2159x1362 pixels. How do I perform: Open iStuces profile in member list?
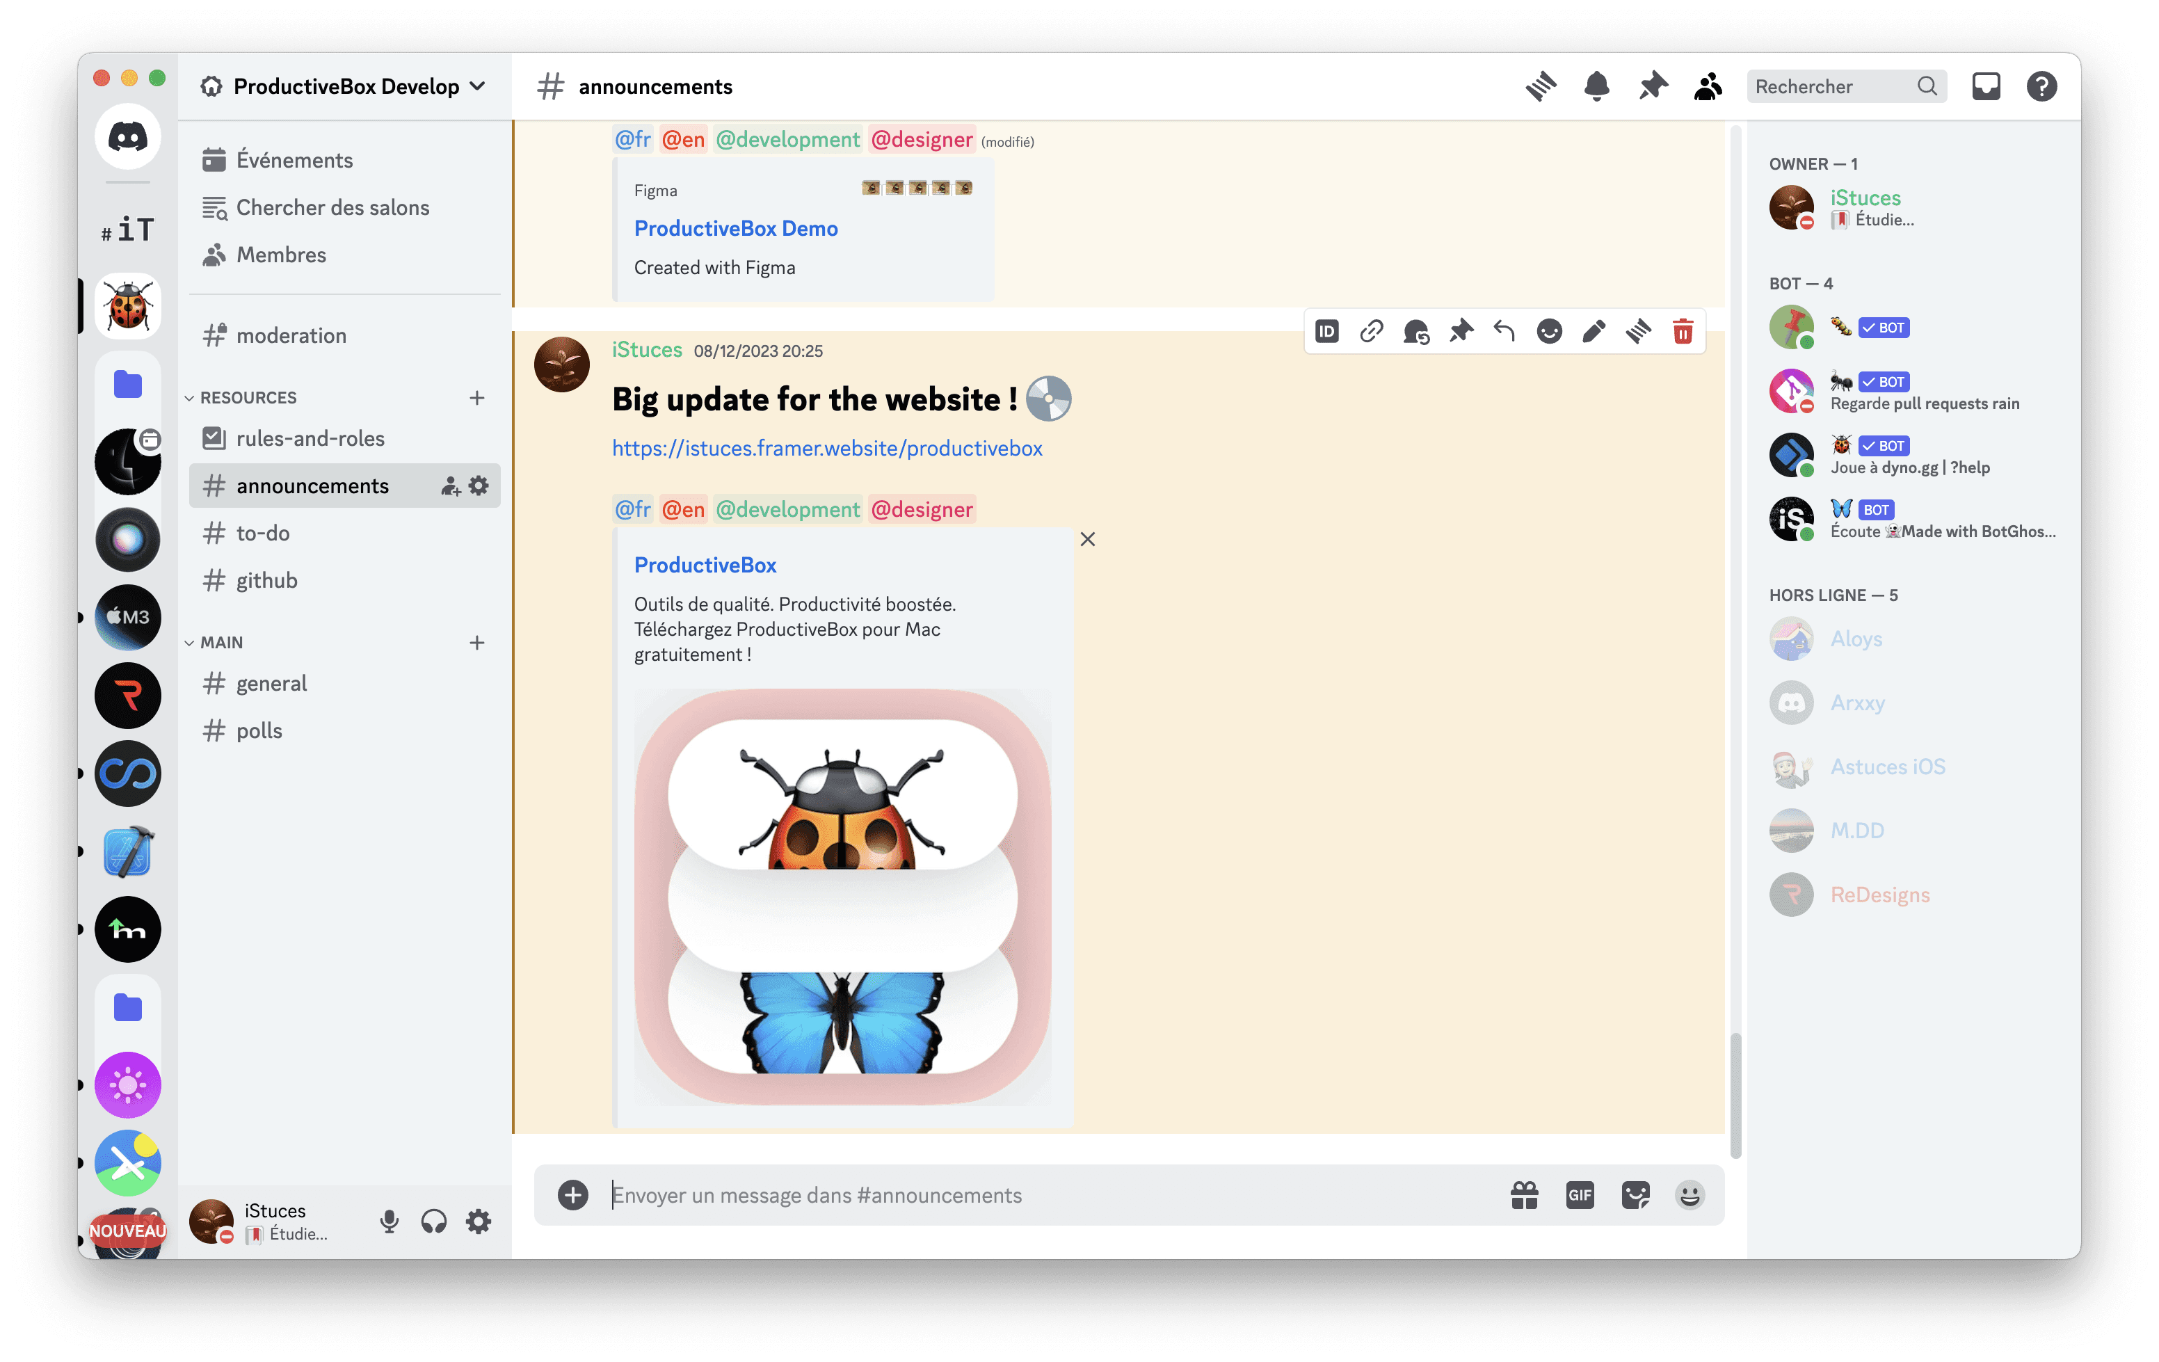click(1914, 207)
